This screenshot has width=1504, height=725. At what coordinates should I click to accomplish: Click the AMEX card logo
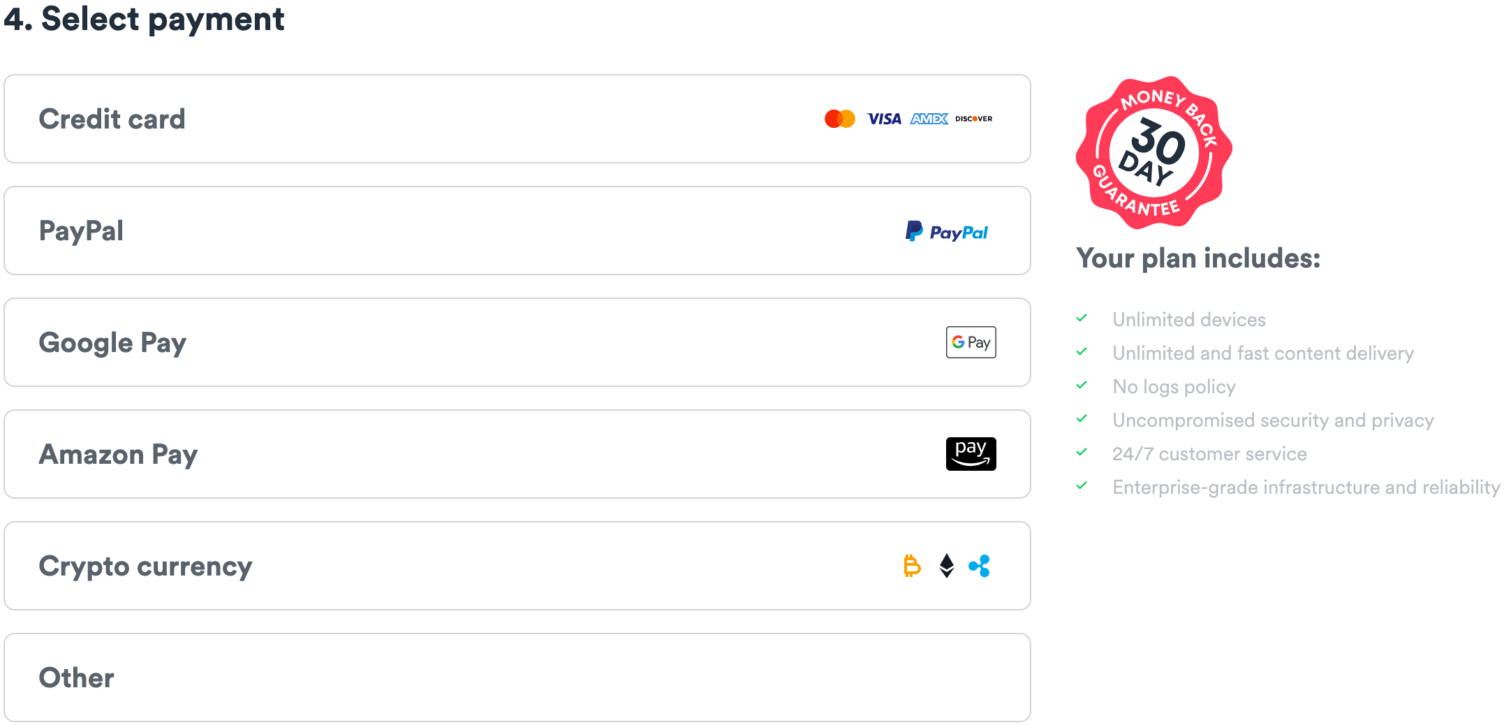pos(929,119)
